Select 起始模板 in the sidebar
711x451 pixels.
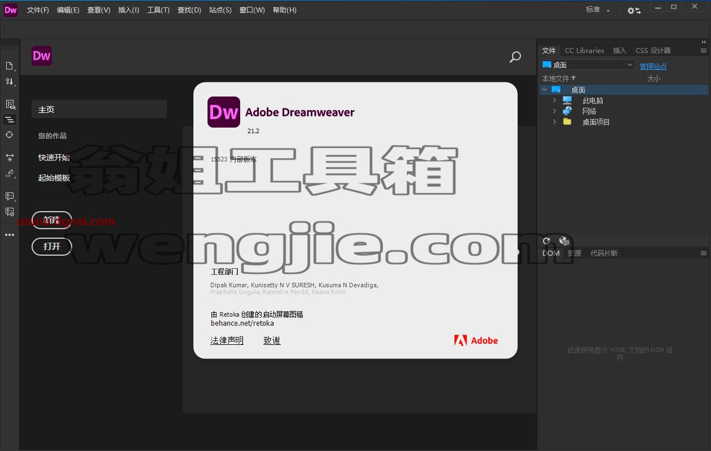(x=54, y=178)
